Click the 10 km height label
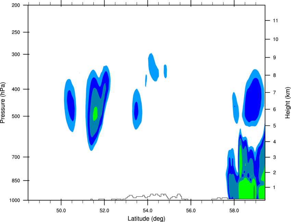 (x=276, y=39)
